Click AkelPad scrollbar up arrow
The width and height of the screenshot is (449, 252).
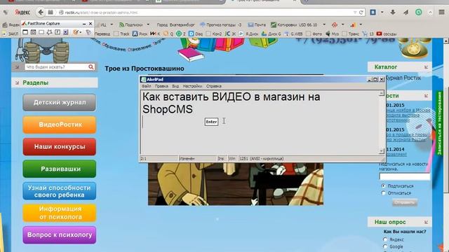click(382, 93)
